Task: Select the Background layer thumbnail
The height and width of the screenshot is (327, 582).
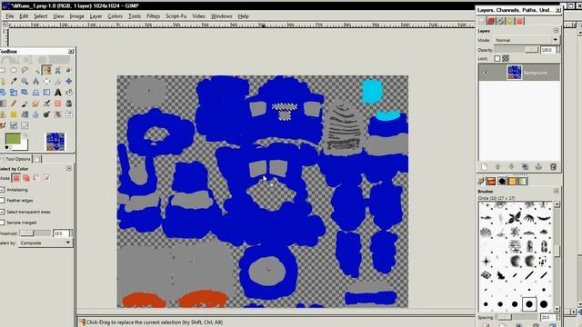Action: [x=514, y=73]
